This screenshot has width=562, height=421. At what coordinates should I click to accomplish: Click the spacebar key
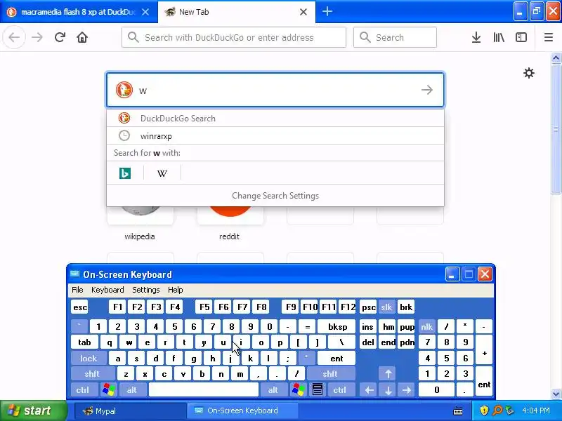point(204,389)
